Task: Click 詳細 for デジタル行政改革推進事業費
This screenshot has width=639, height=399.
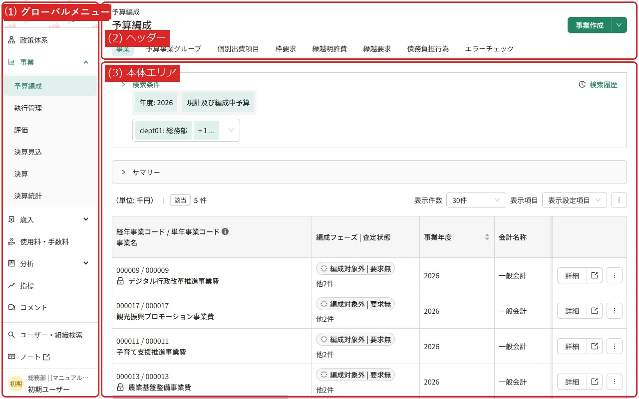Action: tap(572, 275)
